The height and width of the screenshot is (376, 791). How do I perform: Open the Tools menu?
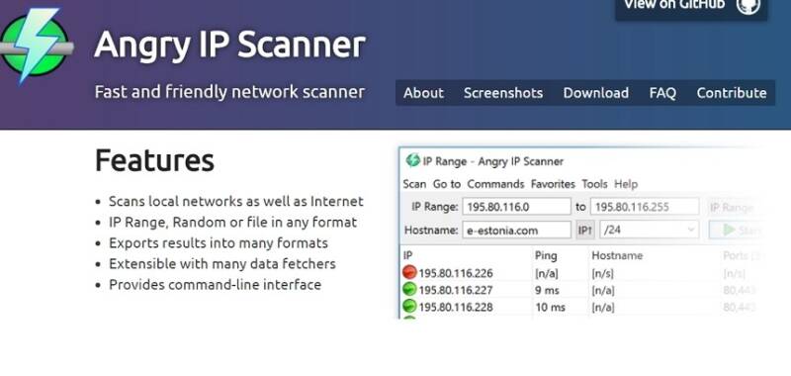click(594, 184)
